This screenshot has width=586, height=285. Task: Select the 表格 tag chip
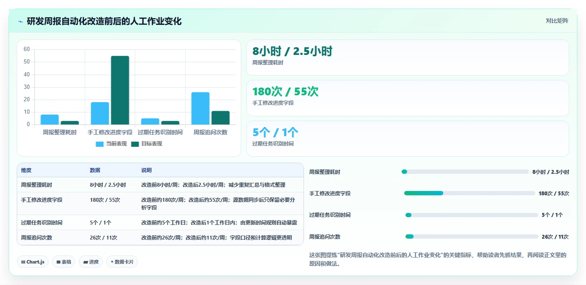pyautogui.click(x=64, y=262)
